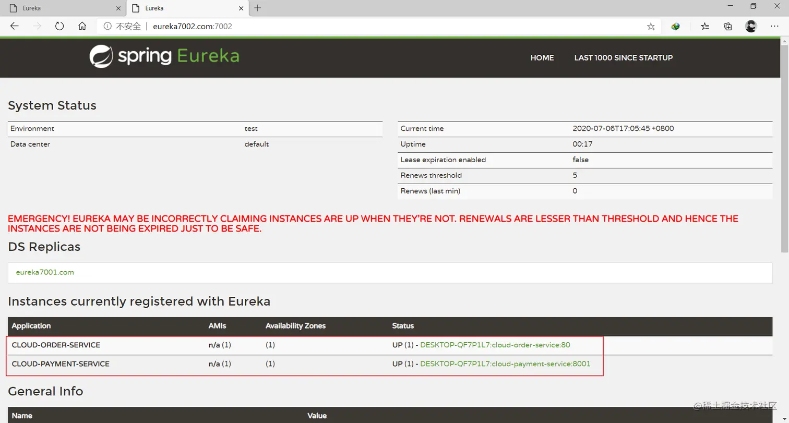Click the General Info heading

(45, 391)
